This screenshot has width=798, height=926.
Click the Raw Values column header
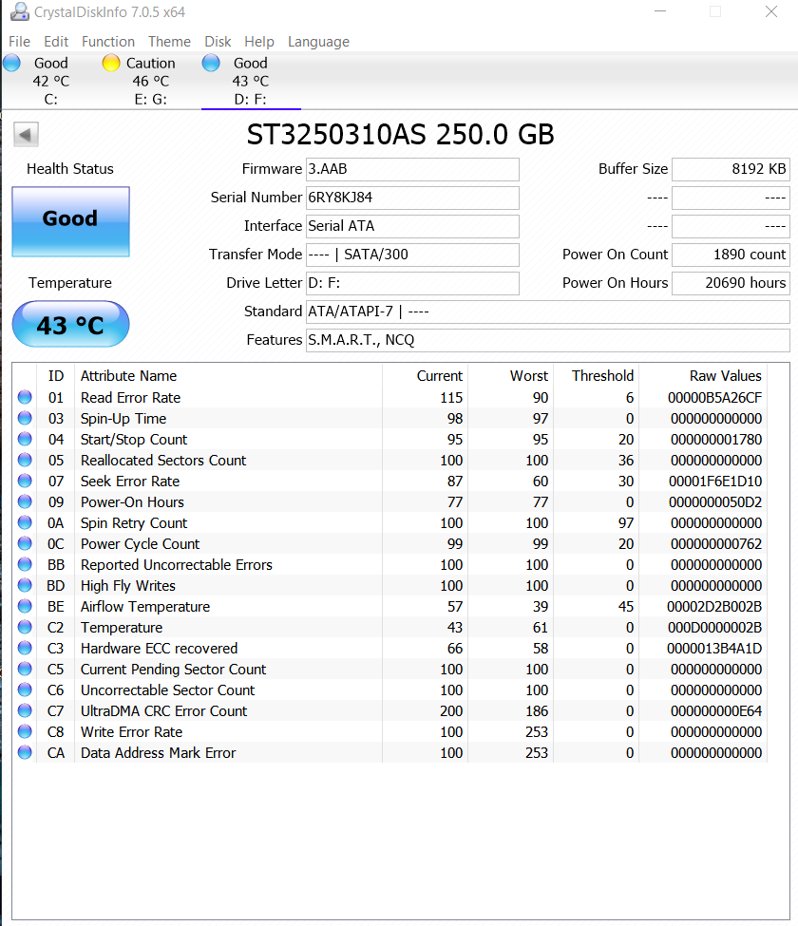(703, 376)
